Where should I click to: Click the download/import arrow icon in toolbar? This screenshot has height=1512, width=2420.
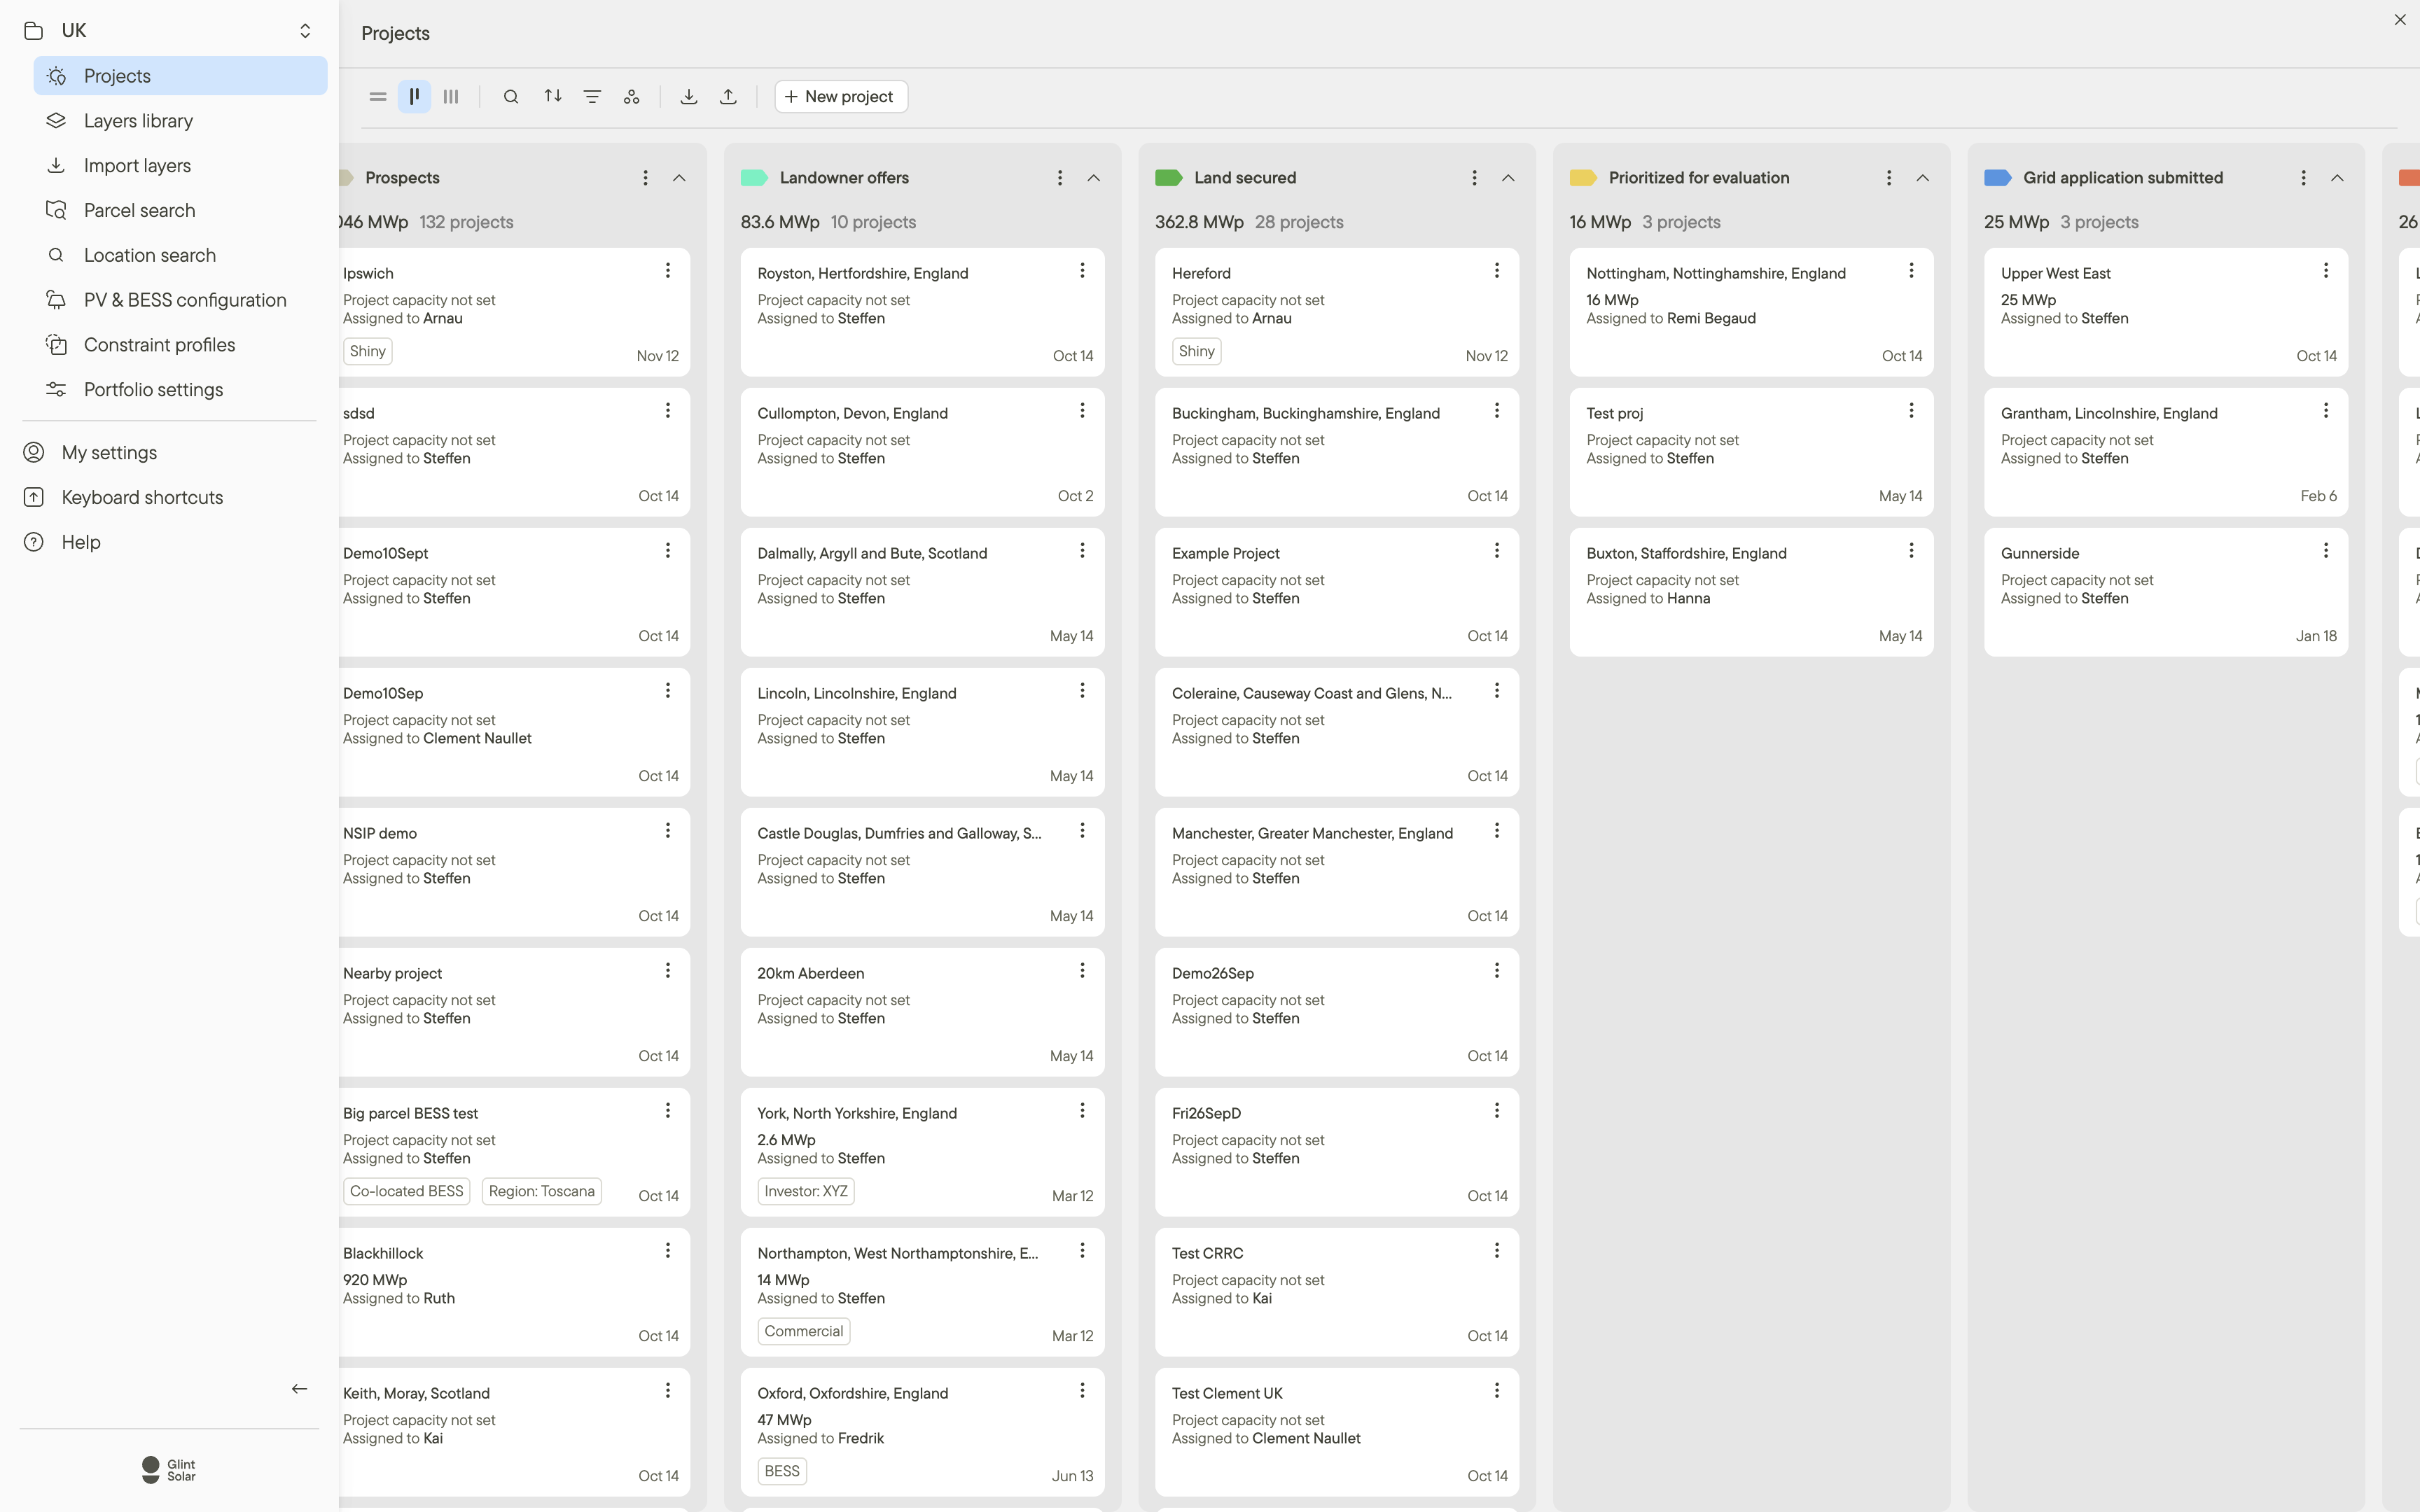click(689, 97)
